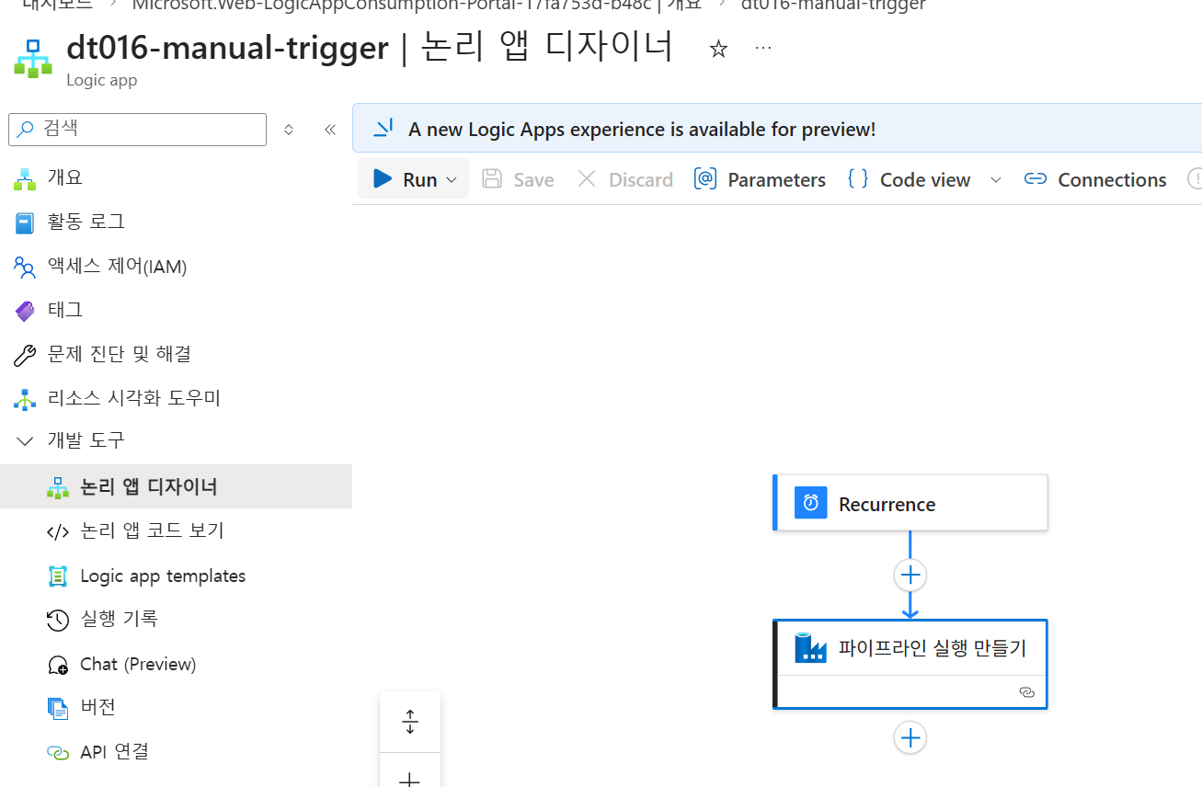
Task: Click the preview banner announcement icon
Action: 383,128
